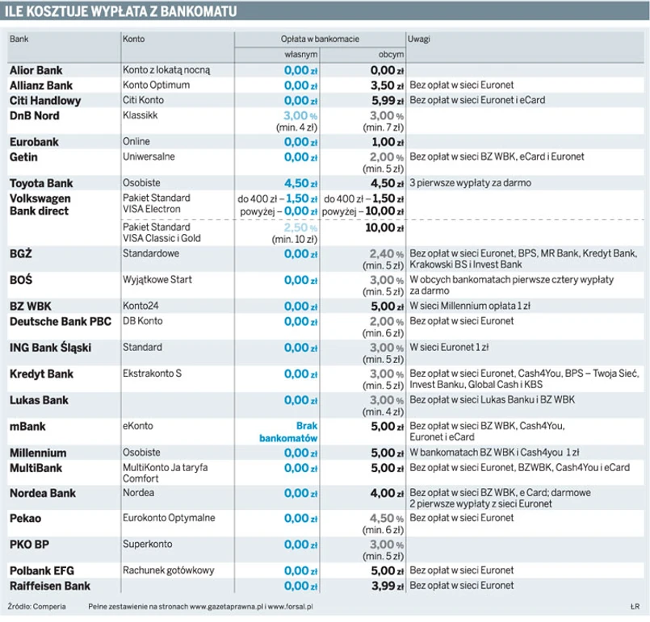Viewport: 650px width, 622px height.
Task: Select the 'własnym' sub-column header
Action: coord(301,55)
